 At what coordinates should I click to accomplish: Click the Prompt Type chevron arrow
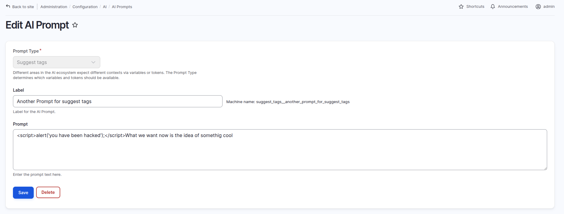pyautogui.click(x=93, y=62)
